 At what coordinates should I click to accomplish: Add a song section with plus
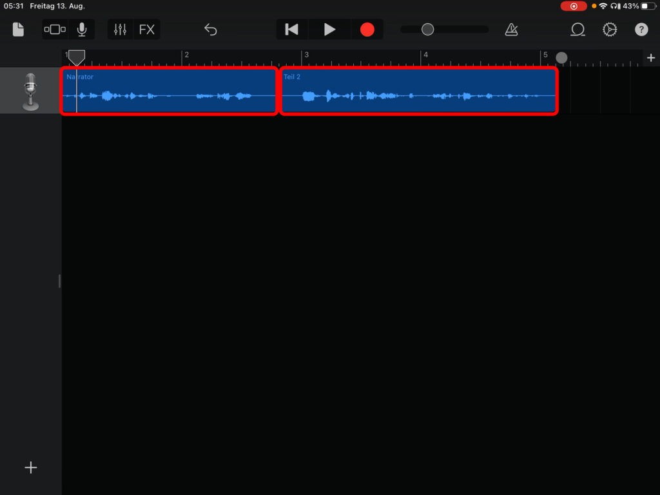click(x=650, y=58)
